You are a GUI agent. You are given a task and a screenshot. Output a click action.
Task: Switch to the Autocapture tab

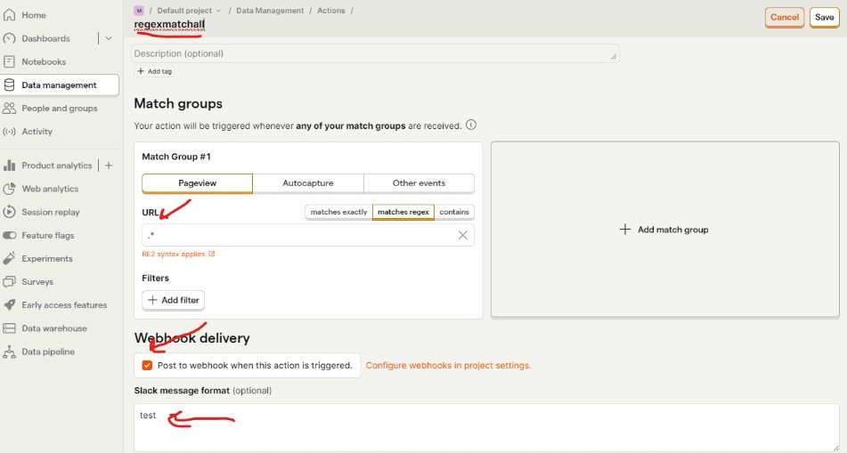point(307,183)
